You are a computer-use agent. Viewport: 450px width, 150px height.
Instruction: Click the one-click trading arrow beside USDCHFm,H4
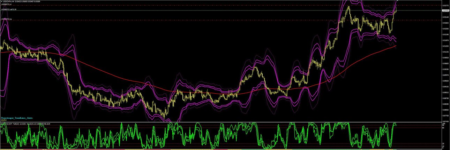[x=2, y=1]
